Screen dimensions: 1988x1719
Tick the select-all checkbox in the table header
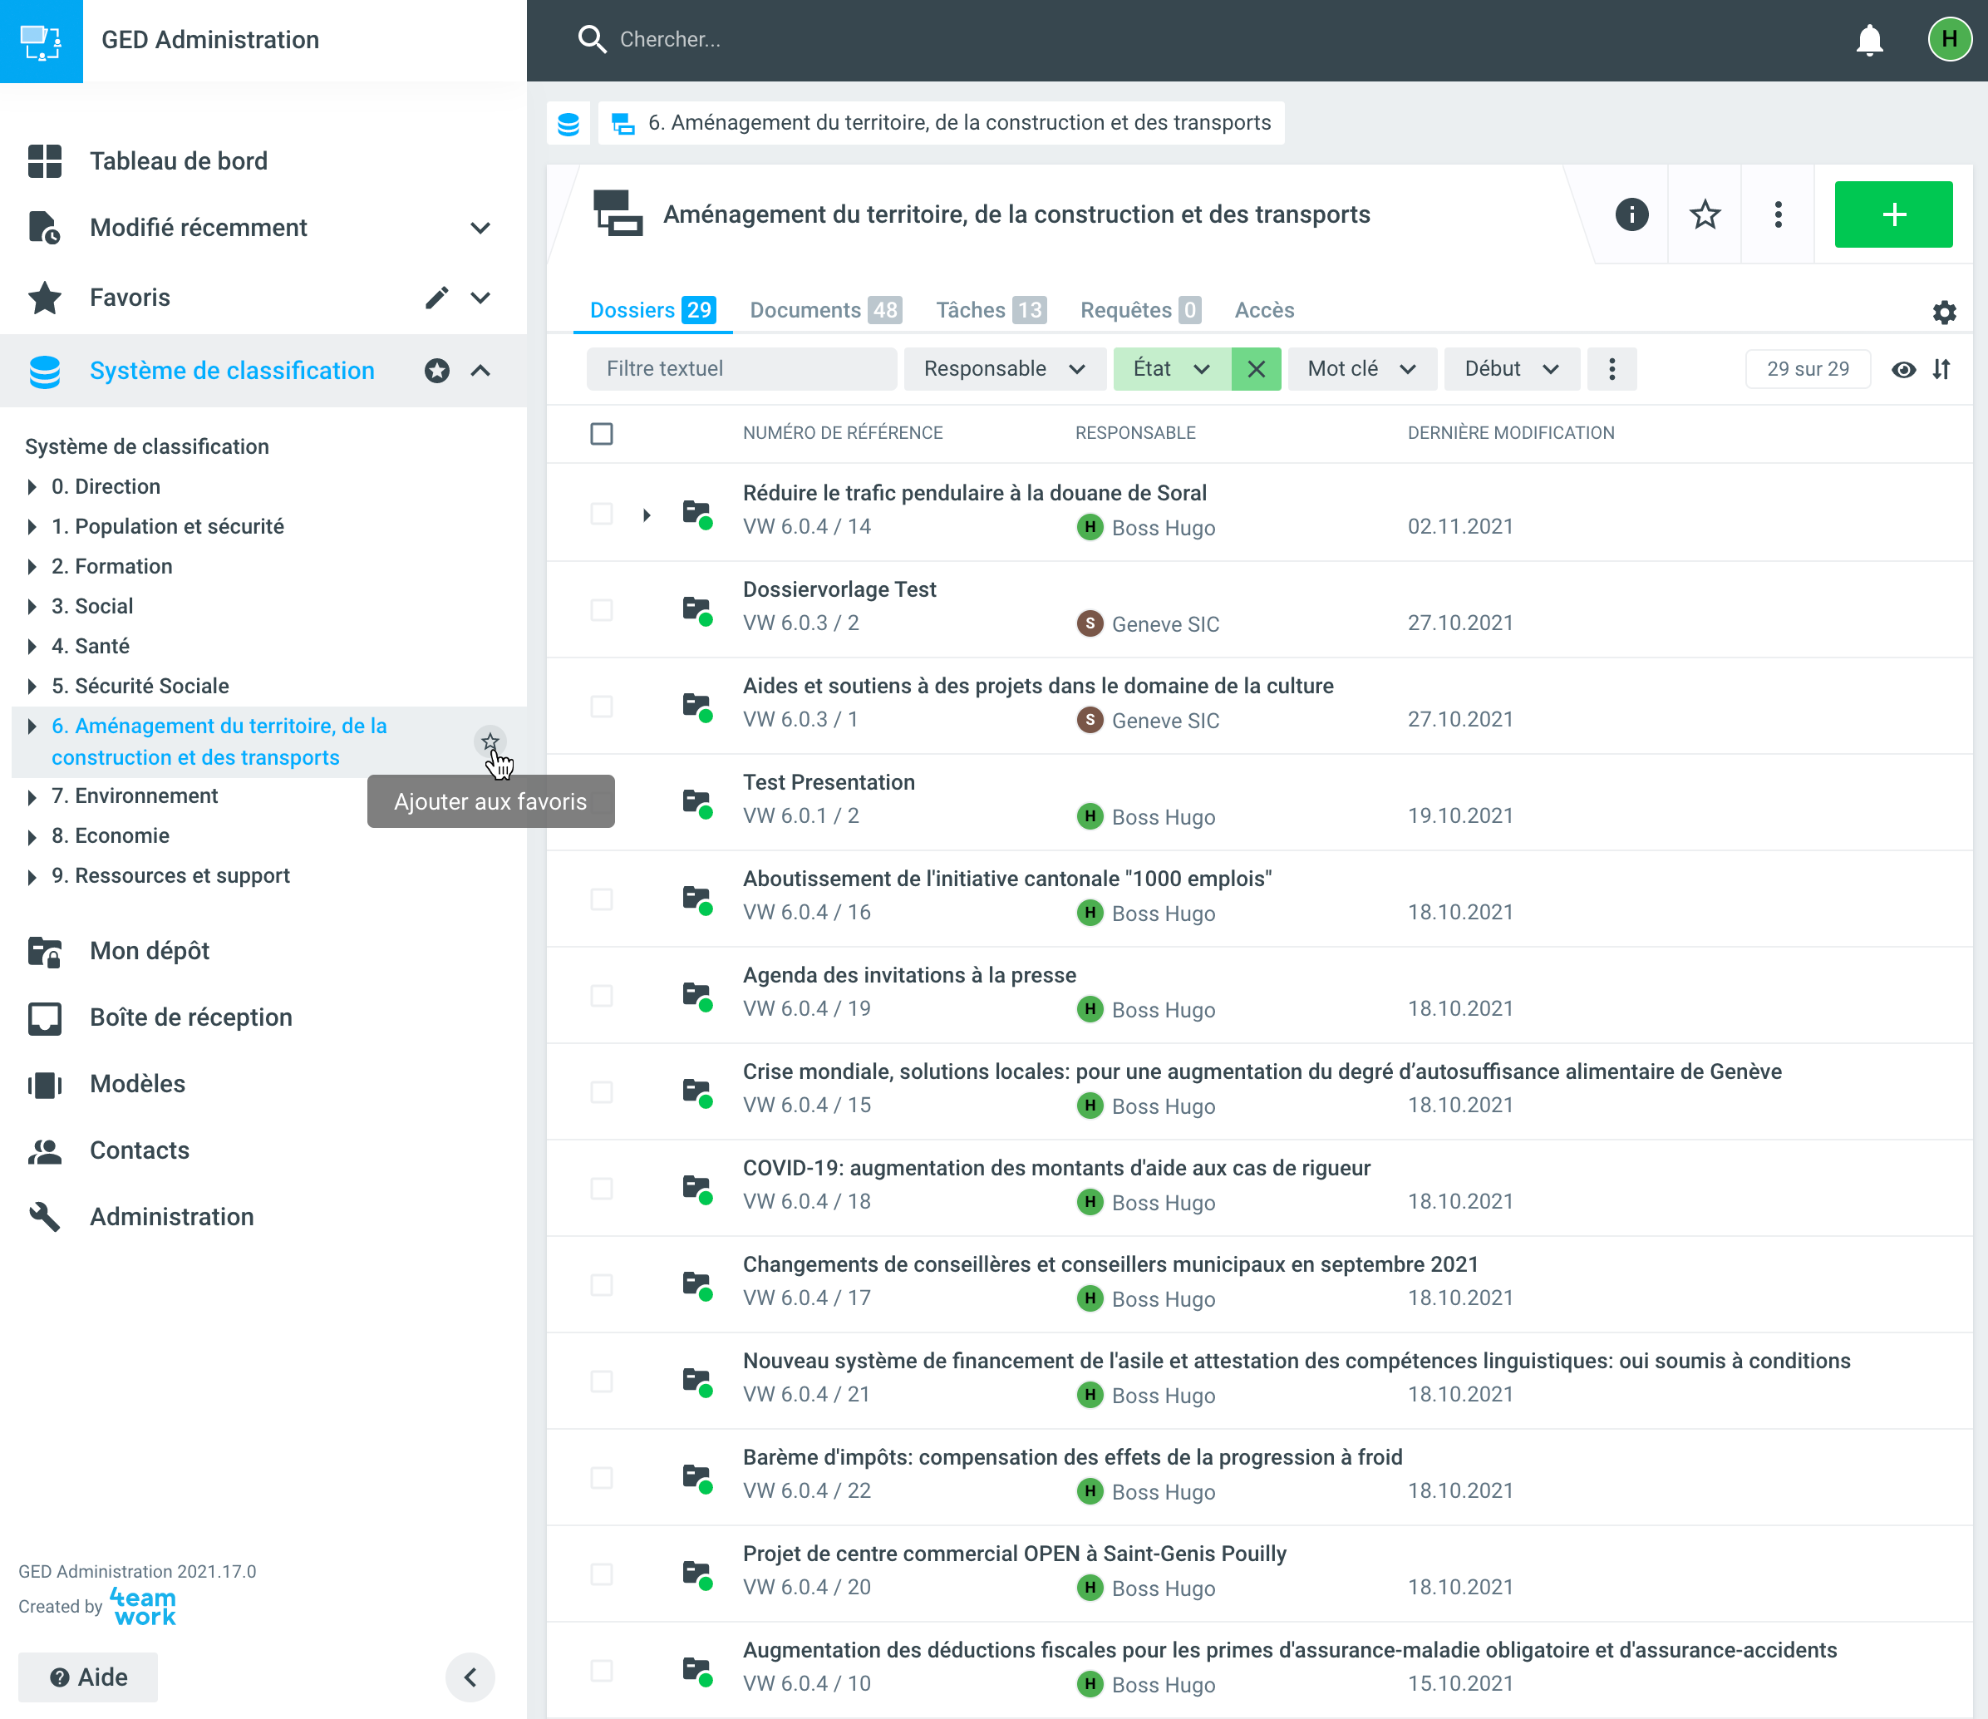coord(602,434)
